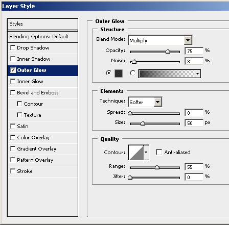Screen dimensions: 229x225
Task: Click the Contour curve thumbnail
Action: tap(136, 153)
